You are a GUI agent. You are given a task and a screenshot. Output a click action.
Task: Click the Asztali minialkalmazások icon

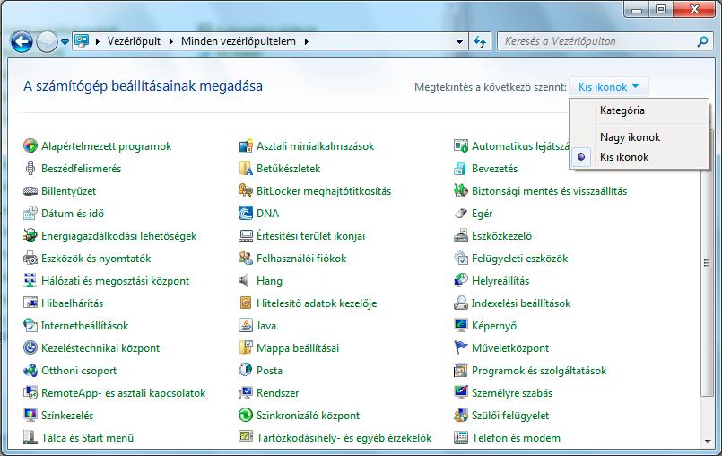point(246,146)
